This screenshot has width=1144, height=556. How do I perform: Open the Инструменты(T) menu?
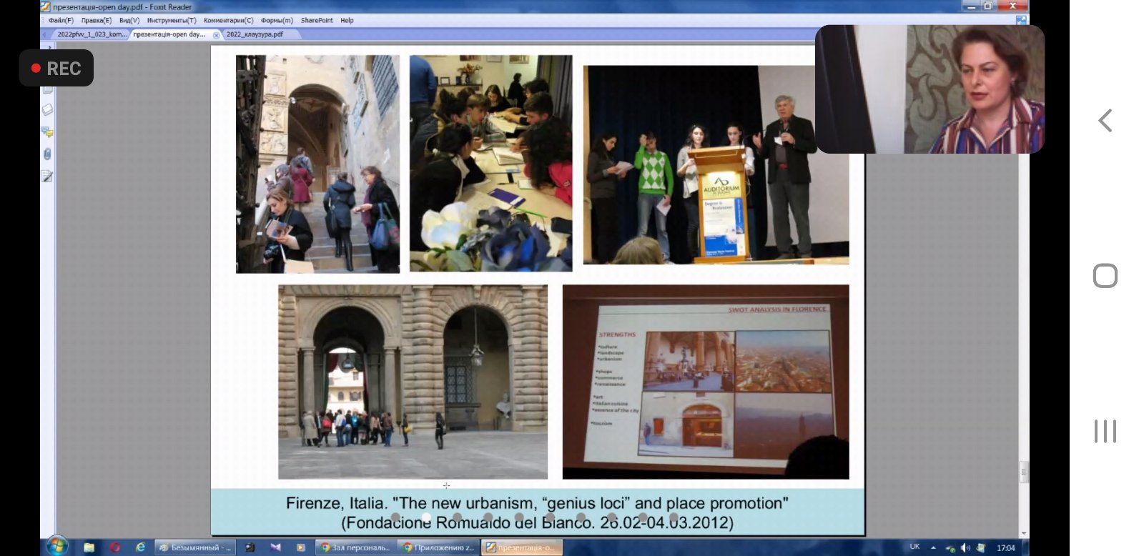coord(172,20)
